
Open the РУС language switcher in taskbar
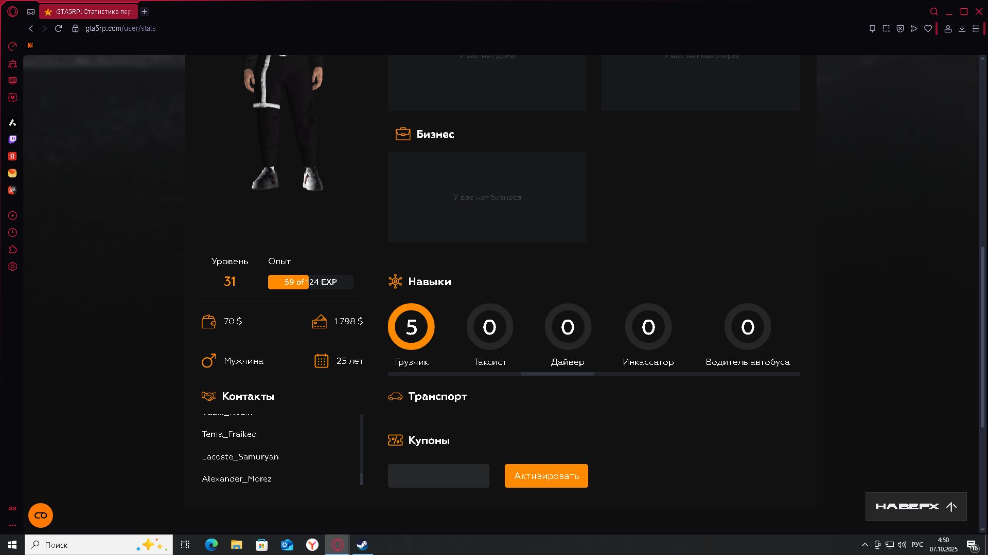coord(917,545)
